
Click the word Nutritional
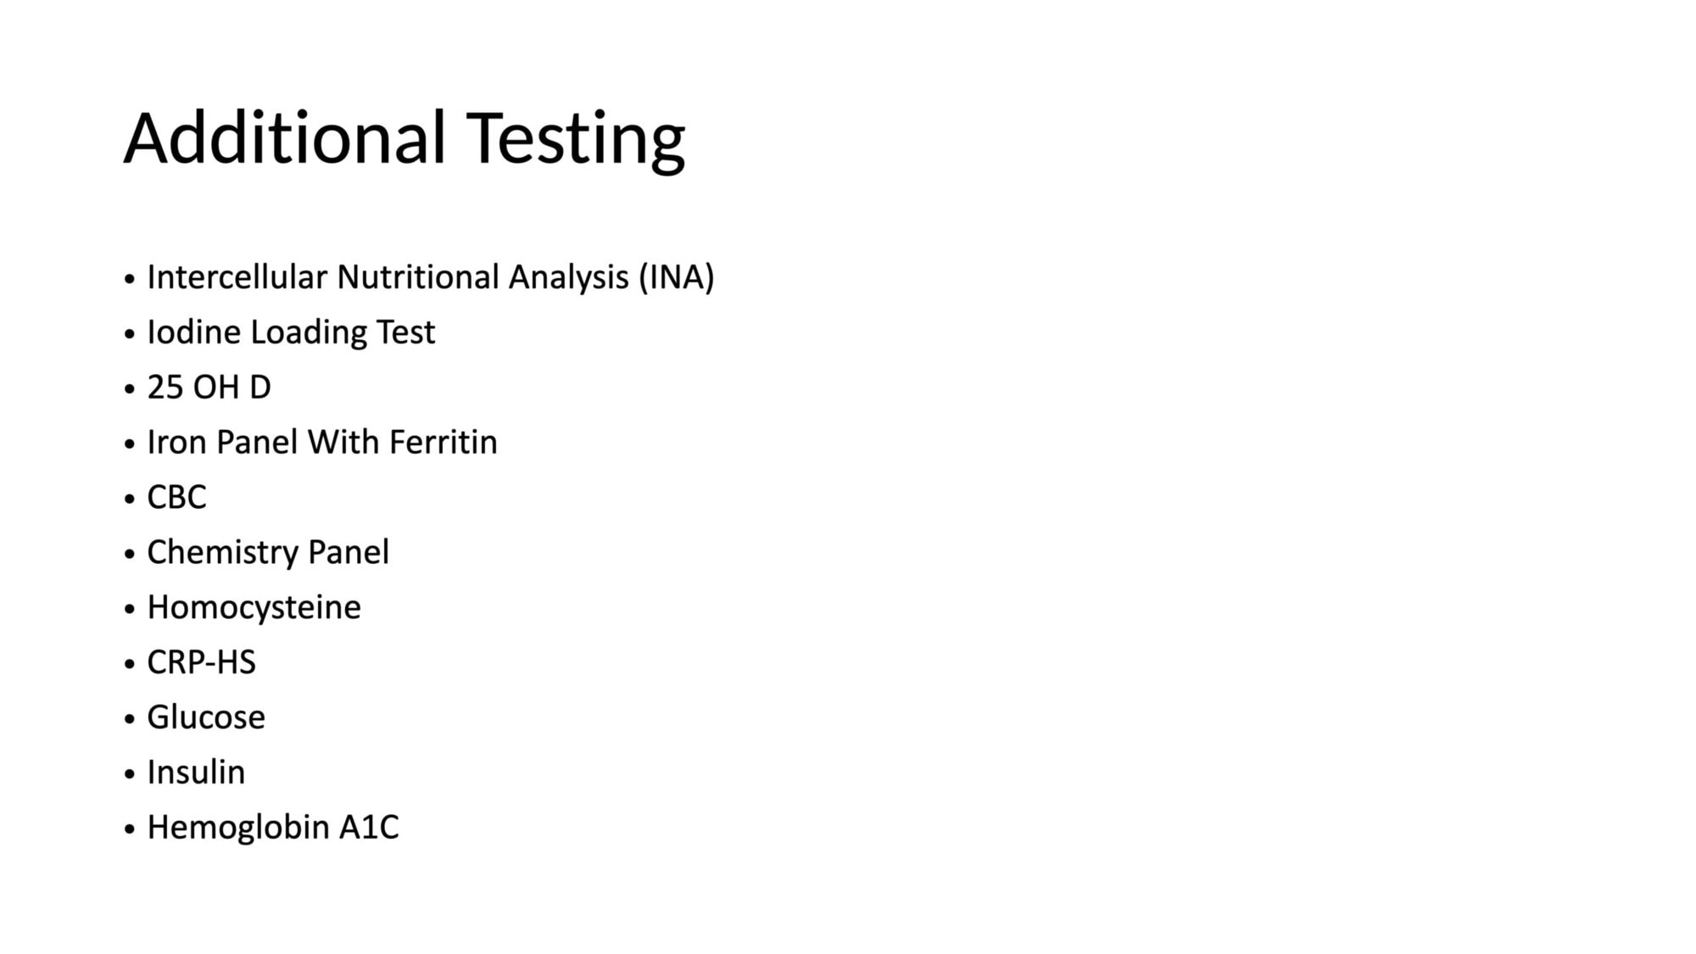pos(417,277)
